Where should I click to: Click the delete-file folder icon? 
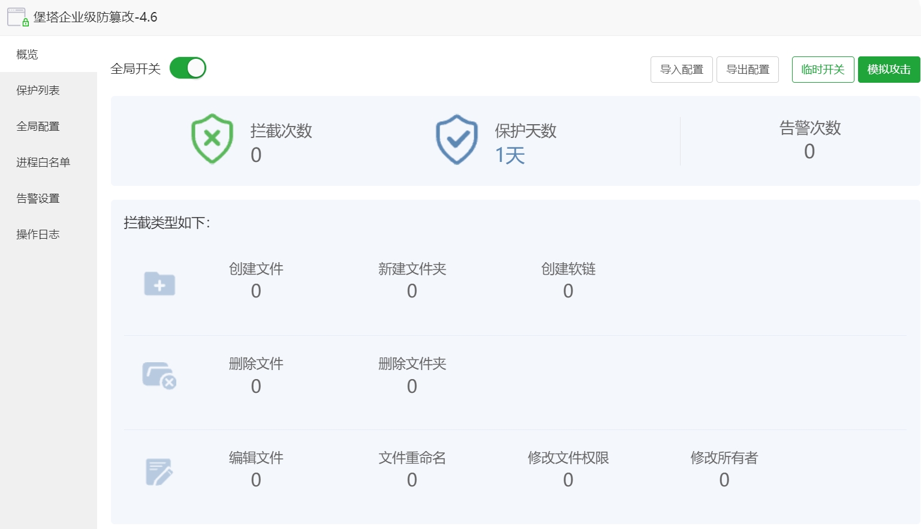[x=159, y=375]
